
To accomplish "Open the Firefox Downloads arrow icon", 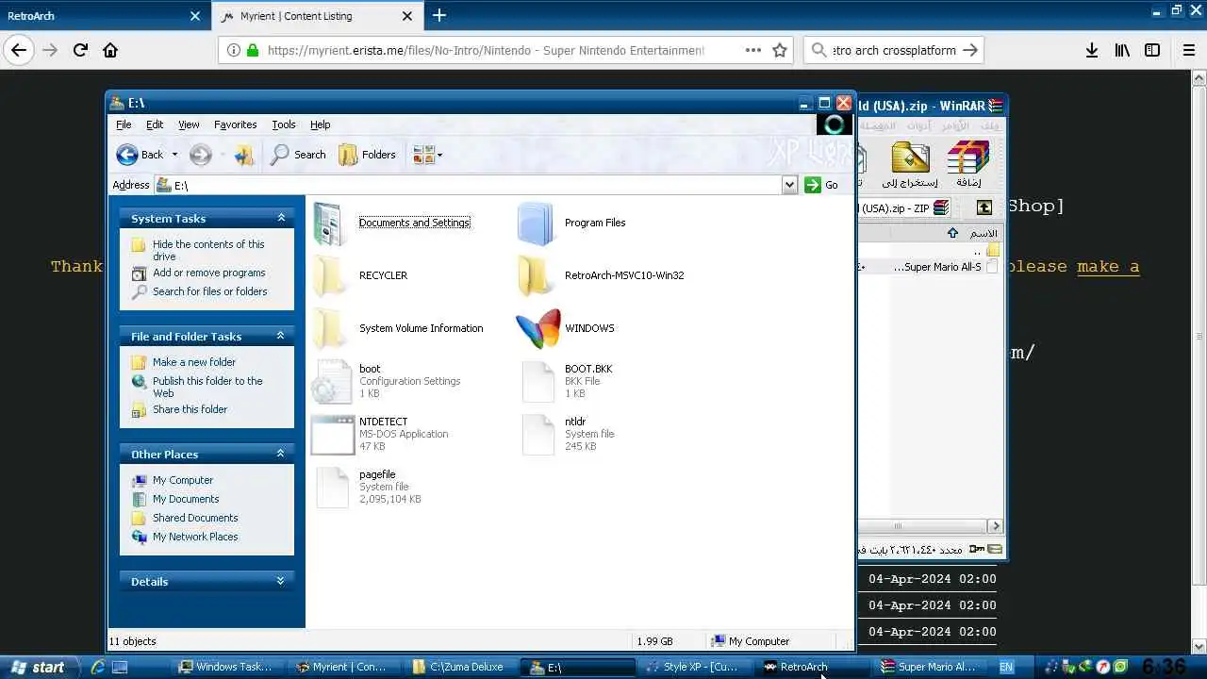I will coord(1091,50).
